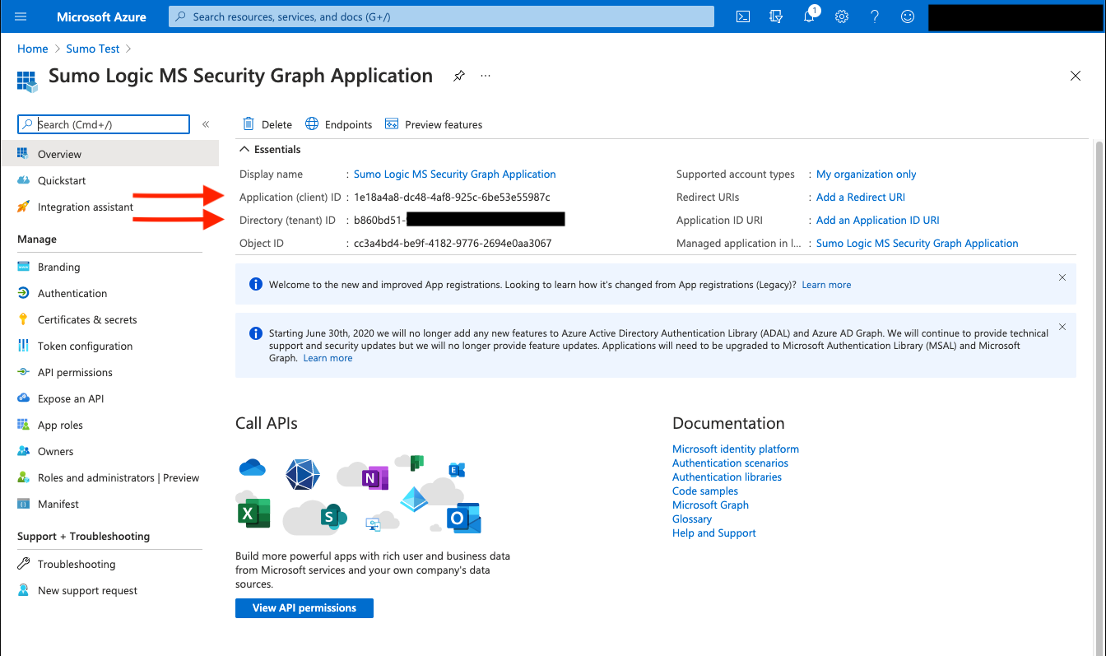Image resolution: width=1106 pixels, height=656 pixels.
Task: Select API permissions in the Manage menu
Action: click(x=75, y=372)
